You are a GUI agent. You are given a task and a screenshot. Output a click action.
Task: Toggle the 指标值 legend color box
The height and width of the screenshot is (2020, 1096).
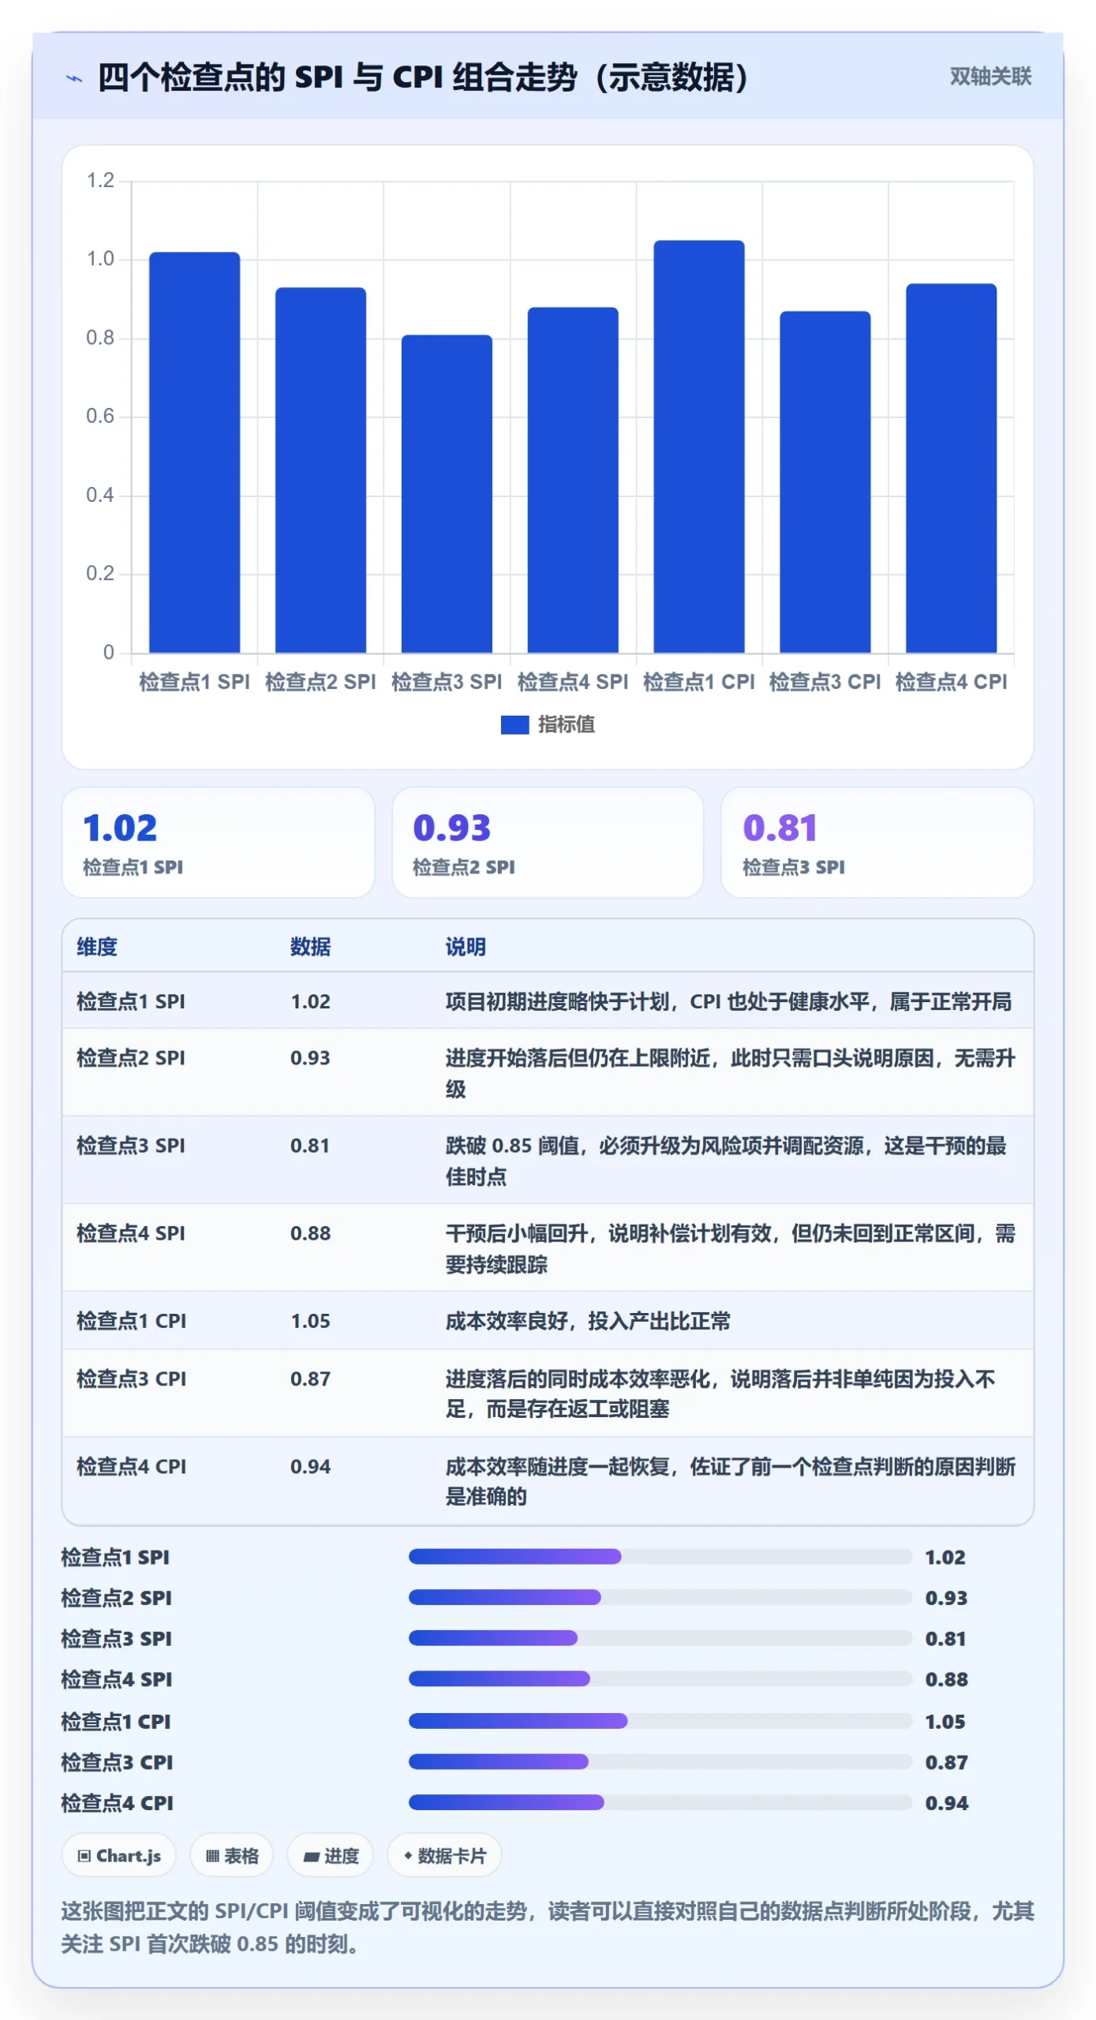point(514,724)
